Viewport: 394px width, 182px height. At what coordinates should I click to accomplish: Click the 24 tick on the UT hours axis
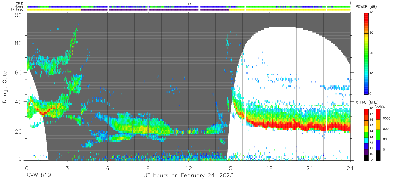point(350,168)
